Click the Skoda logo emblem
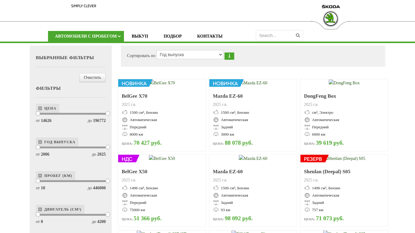The width and height of the screenshot is (415, 233). pyautogui.click(x=331, y=19)
